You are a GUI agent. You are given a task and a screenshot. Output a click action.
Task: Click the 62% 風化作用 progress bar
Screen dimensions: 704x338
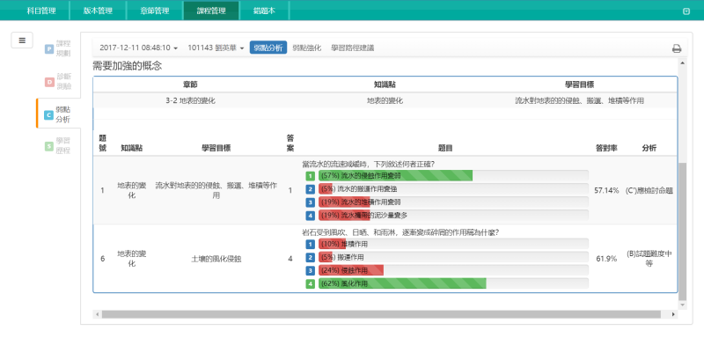point(402,283)
